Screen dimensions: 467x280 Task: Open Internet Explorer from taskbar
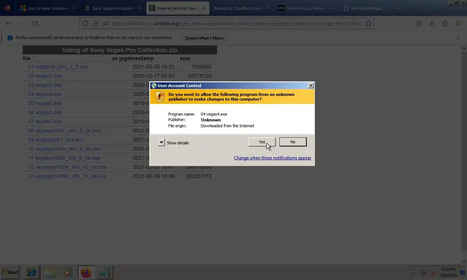31,272
